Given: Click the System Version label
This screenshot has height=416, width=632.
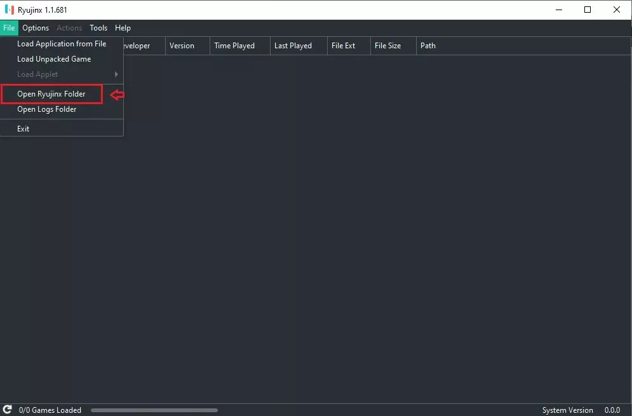Looking at the screenshot, I should coord(567,410).
